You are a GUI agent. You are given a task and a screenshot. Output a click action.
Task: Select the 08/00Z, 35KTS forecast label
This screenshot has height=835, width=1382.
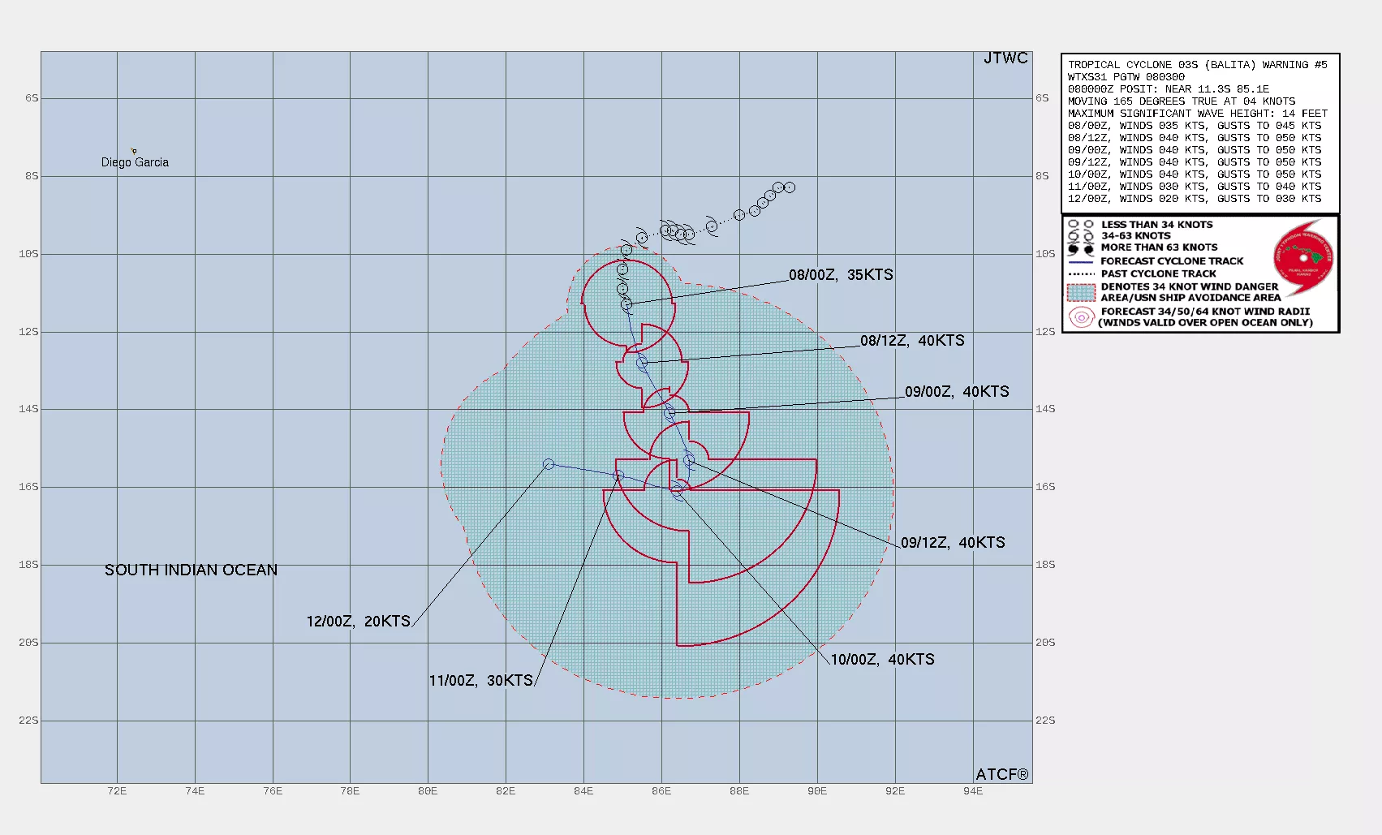[841, 275]
